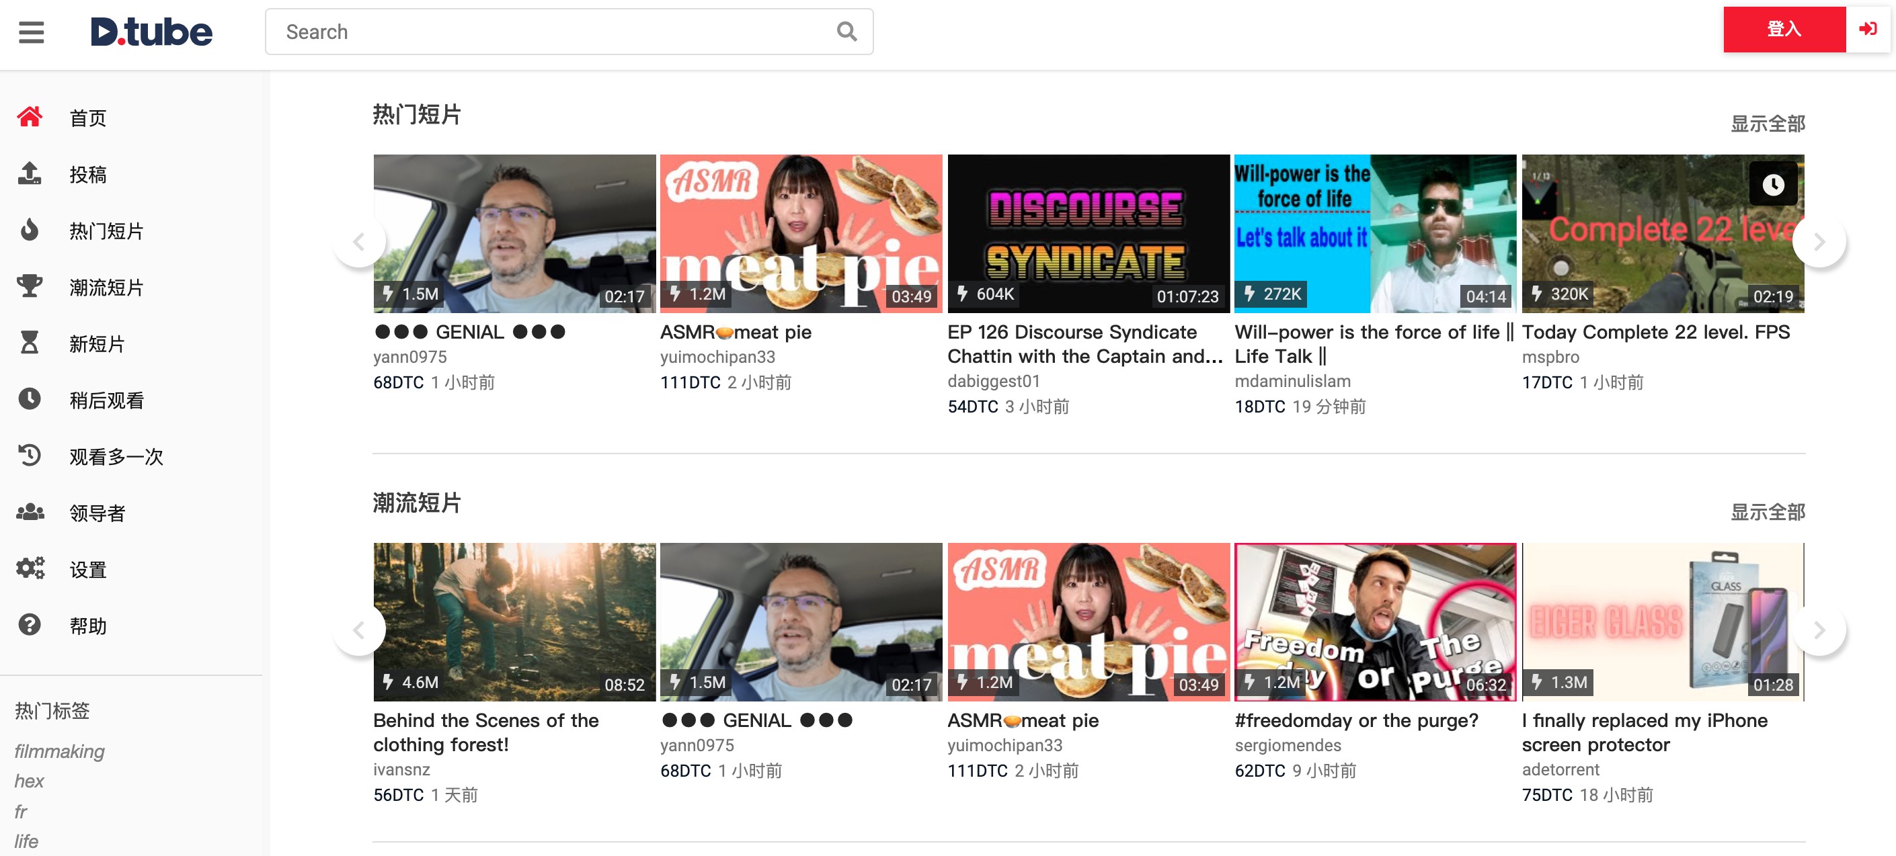The width and height of the screenshot is (1896, 856).
Task: Click the flame hot videos icon
Action: coord(30,230)
